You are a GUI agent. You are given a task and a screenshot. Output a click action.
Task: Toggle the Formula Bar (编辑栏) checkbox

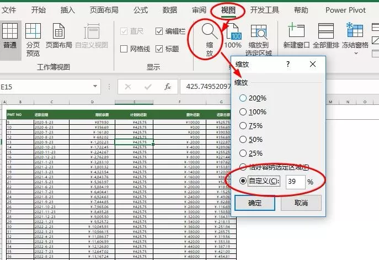[x=159, y=31]
